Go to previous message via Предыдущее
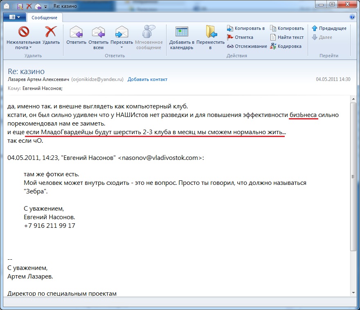This screenshot has width=360, height=310. click(x=329, y=28)
